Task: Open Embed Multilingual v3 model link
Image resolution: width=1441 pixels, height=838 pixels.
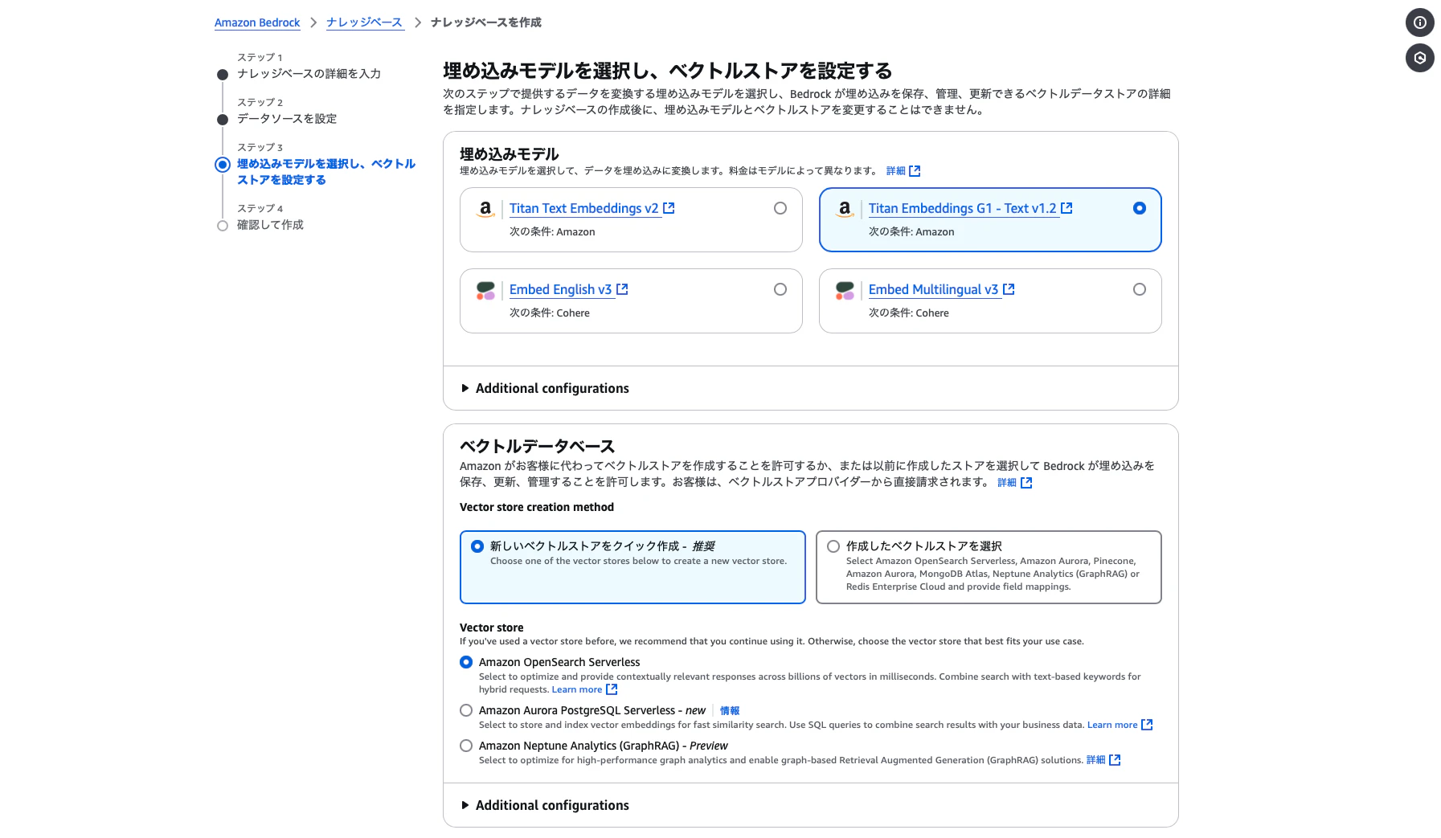Action: (933, 289)
